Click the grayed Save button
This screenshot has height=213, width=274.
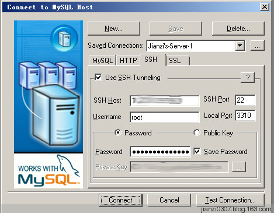pyautogui.click(x=176, y=29)
